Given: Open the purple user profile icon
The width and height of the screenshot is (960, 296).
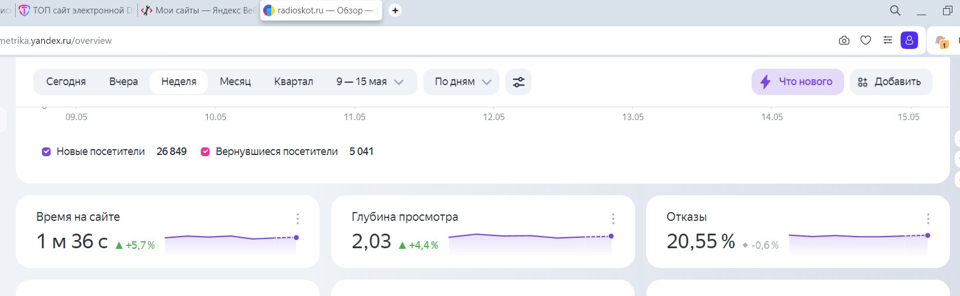Looking at the screenshot, I should 909,40.
